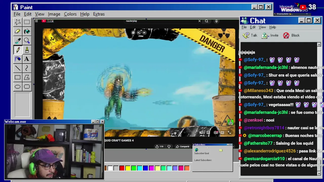Pick the Fill With Color bucket tool
Screen dimensions: 324x182
pos(27,31)
